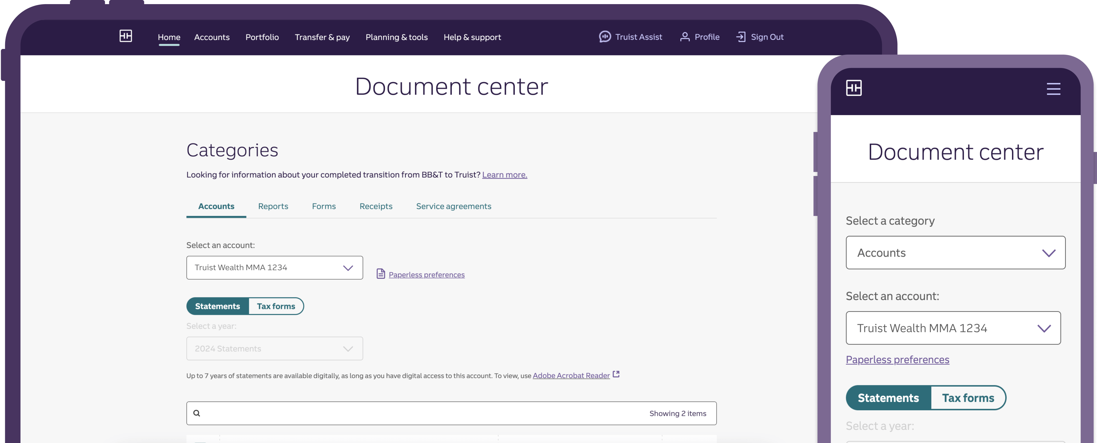Viewport: 1097px width, 443px height.
Task: Click inside the document search field
Action: point(421,413)
